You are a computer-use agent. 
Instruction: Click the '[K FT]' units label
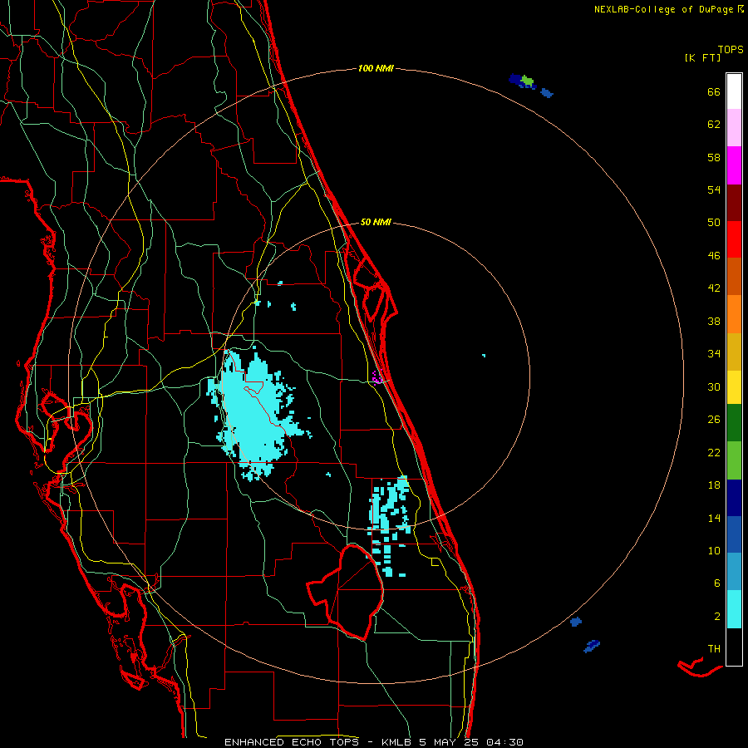pos(702,58)
